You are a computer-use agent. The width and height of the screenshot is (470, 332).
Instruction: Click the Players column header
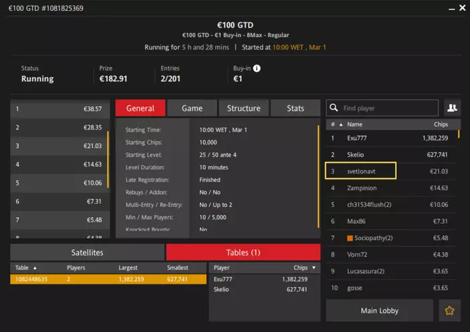(x=76, y=267)
